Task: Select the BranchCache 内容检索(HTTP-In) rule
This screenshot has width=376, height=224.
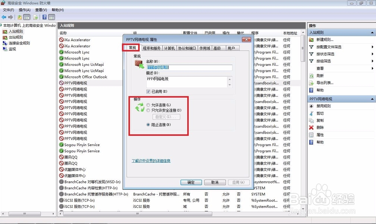Action: click(x=91, y=188)
